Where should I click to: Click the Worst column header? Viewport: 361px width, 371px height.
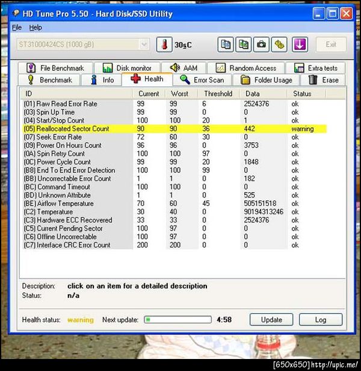182,94
